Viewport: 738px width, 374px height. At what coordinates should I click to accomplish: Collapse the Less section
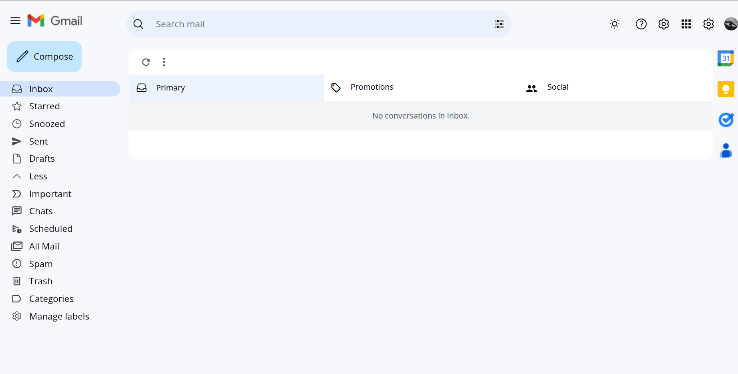[38, 176]
